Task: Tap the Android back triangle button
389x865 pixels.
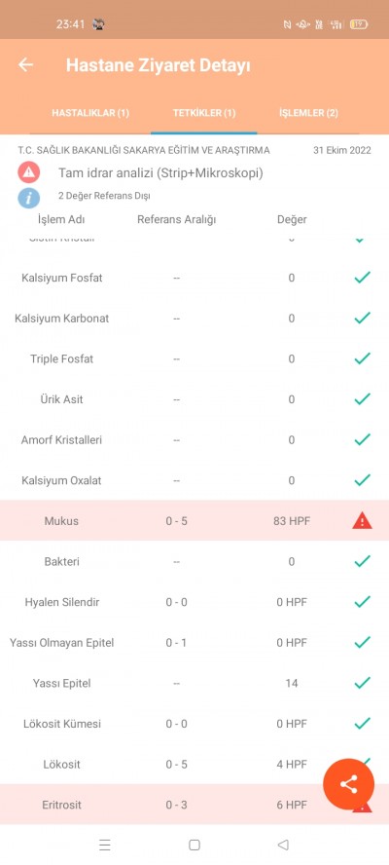Action: (x=283, y=845)
